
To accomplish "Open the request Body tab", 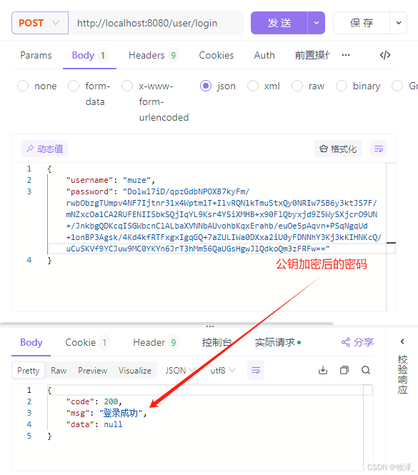I will point(89,55).
